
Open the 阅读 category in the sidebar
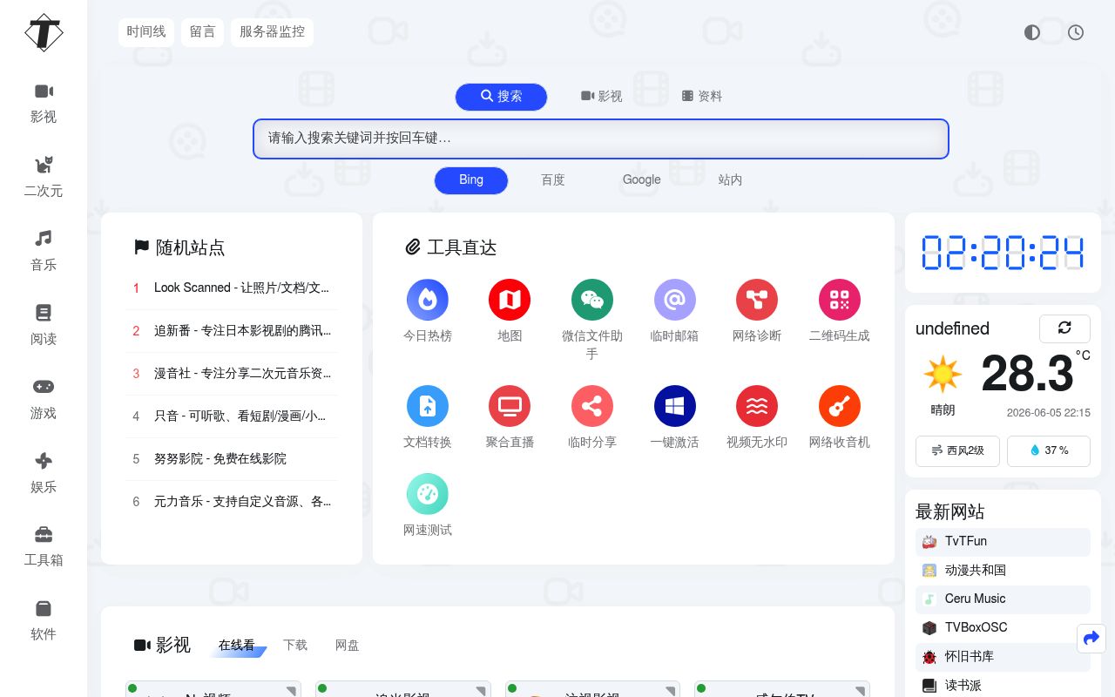[44, 325]
